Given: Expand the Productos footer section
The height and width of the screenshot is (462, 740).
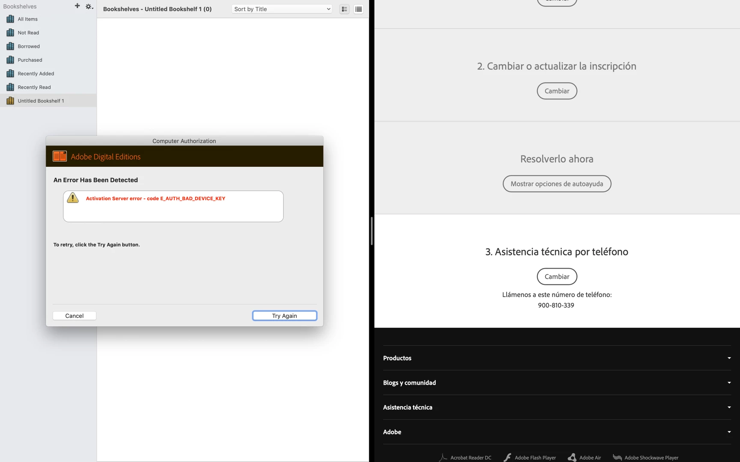Looking at the screenshot, I should coord(557,358).
